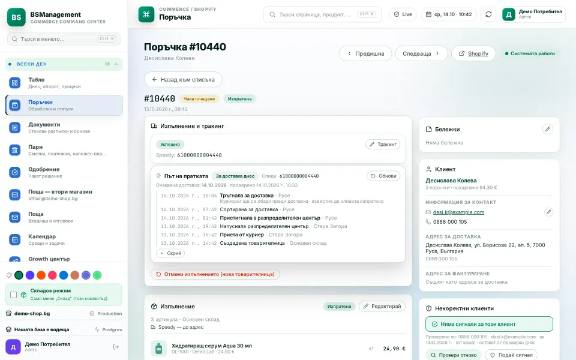The height and width of the screenshot is (360, 576).
Task: Open the Growth център menu item
Action: [64, 258]
